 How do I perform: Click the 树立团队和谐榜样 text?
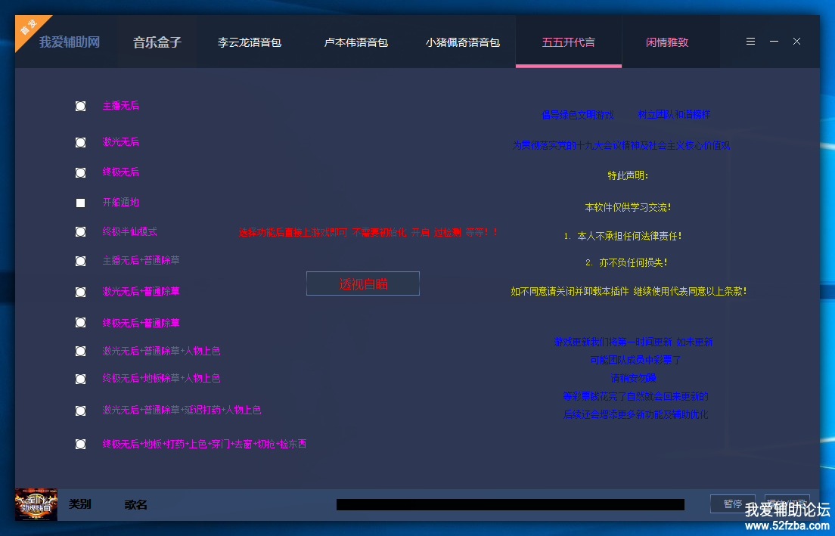(674, 114)
